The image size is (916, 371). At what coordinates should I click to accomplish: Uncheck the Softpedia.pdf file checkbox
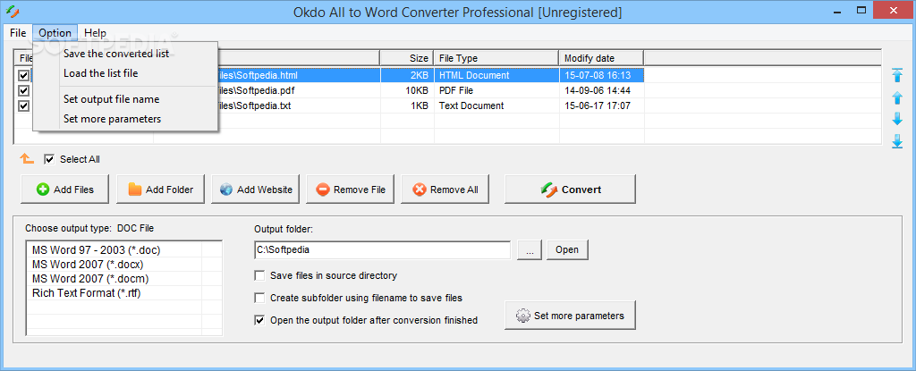click(x=23, y=90)
